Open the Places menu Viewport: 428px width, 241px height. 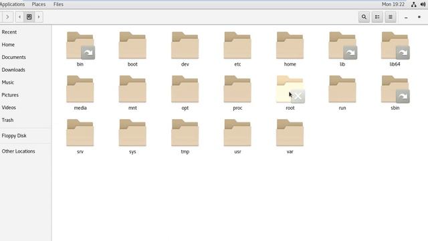[x=39, y=5]
